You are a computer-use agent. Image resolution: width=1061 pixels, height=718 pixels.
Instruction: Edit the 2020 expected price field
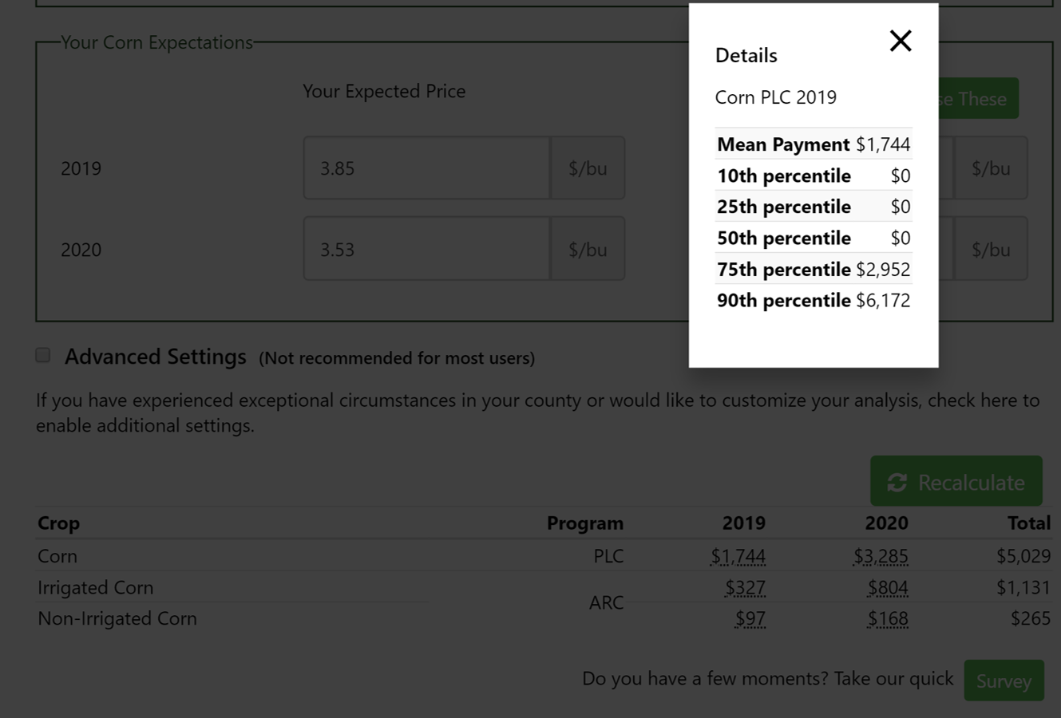[426, 249]
